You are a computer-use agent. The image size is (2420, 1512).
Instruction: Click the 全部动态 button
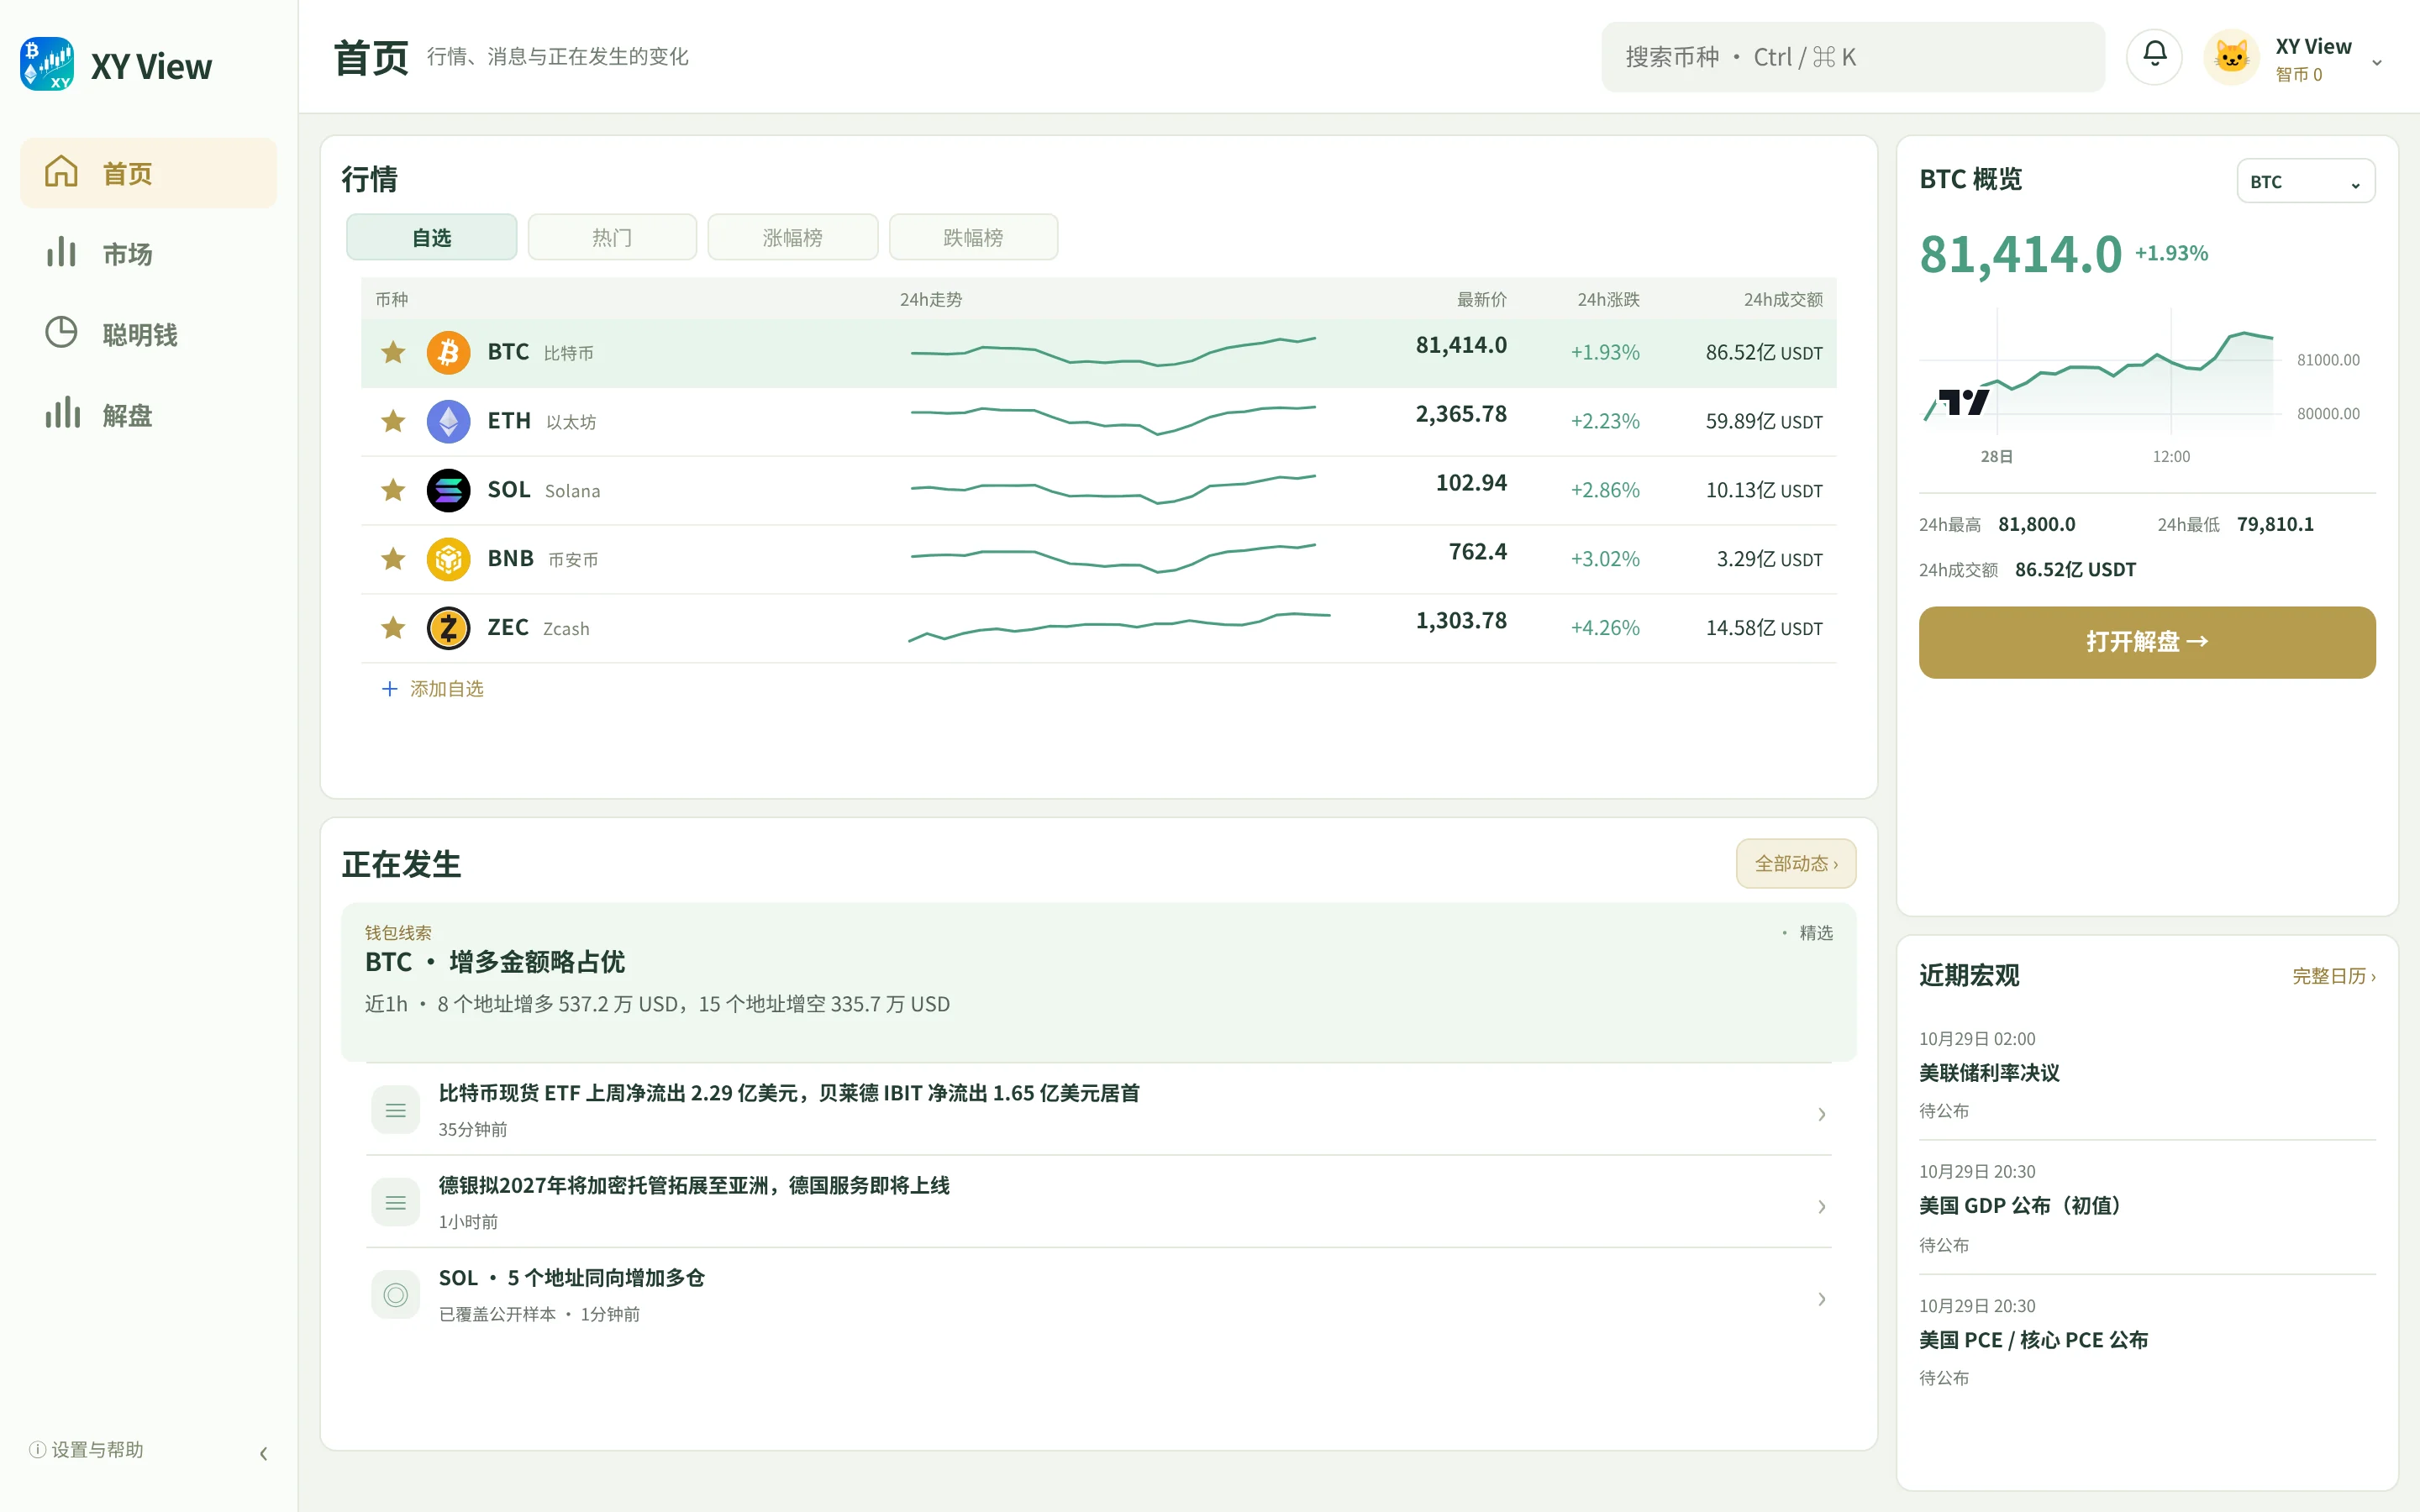[x=1796, y=863]
